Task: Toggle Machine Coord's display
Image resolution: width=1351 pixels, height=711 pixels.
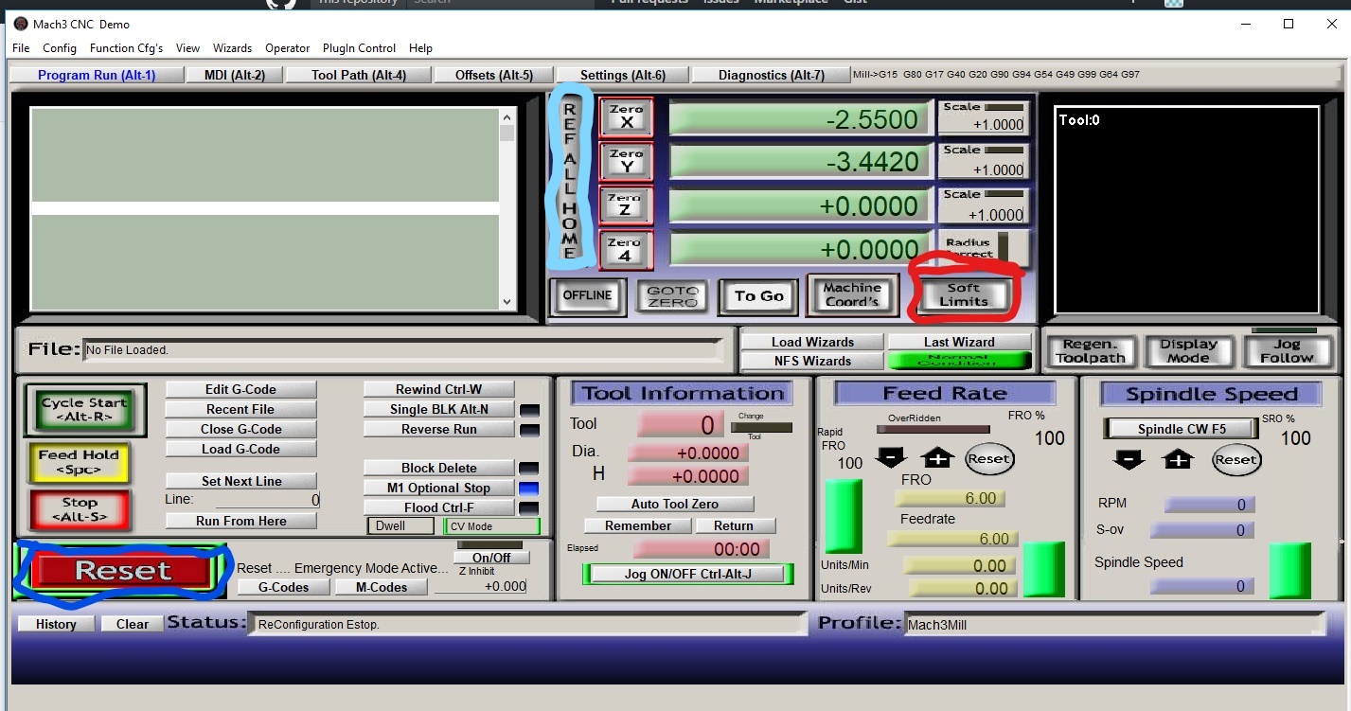Action: (x=852, y=295)
